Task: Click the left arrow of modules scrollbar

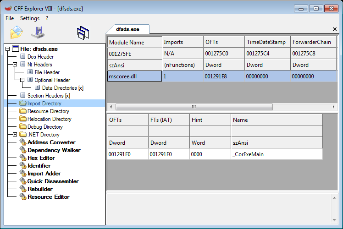Action: [111, 107]
